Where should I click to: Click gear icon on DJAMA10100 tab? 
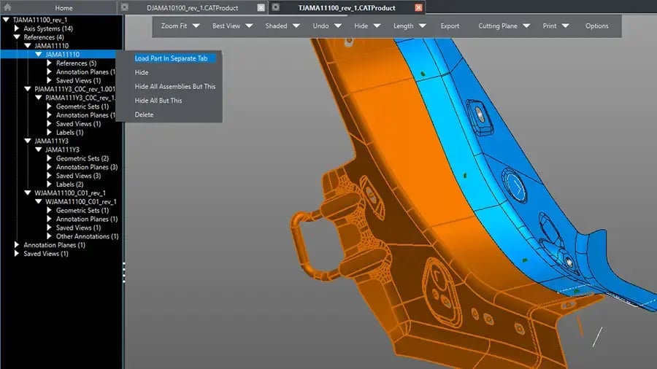click(124, 7)
